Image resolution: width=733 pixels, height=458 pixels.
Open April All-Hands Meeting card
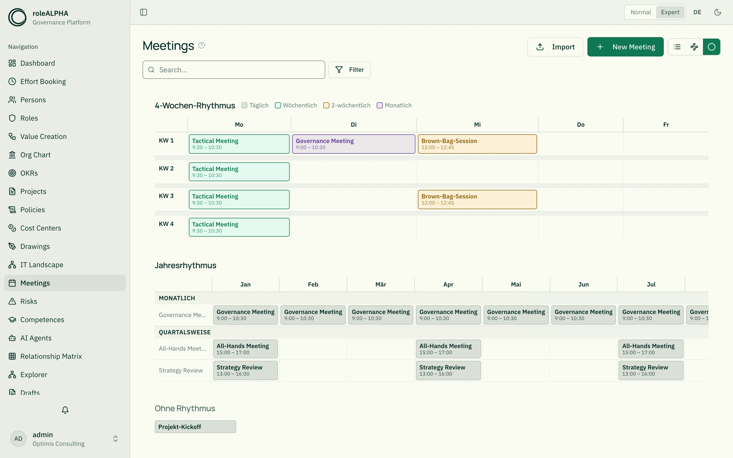pyautogui.click(x=448, y=349)
